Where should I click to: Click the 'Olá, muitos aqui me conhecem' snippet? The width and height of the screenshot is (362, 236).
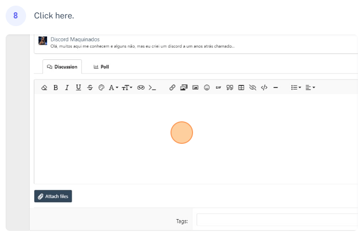point(142,46)
